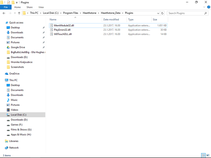This screenshot has width=211, height=158.
Task: Open the Games (F:) drive
Action: click(16, 125)
